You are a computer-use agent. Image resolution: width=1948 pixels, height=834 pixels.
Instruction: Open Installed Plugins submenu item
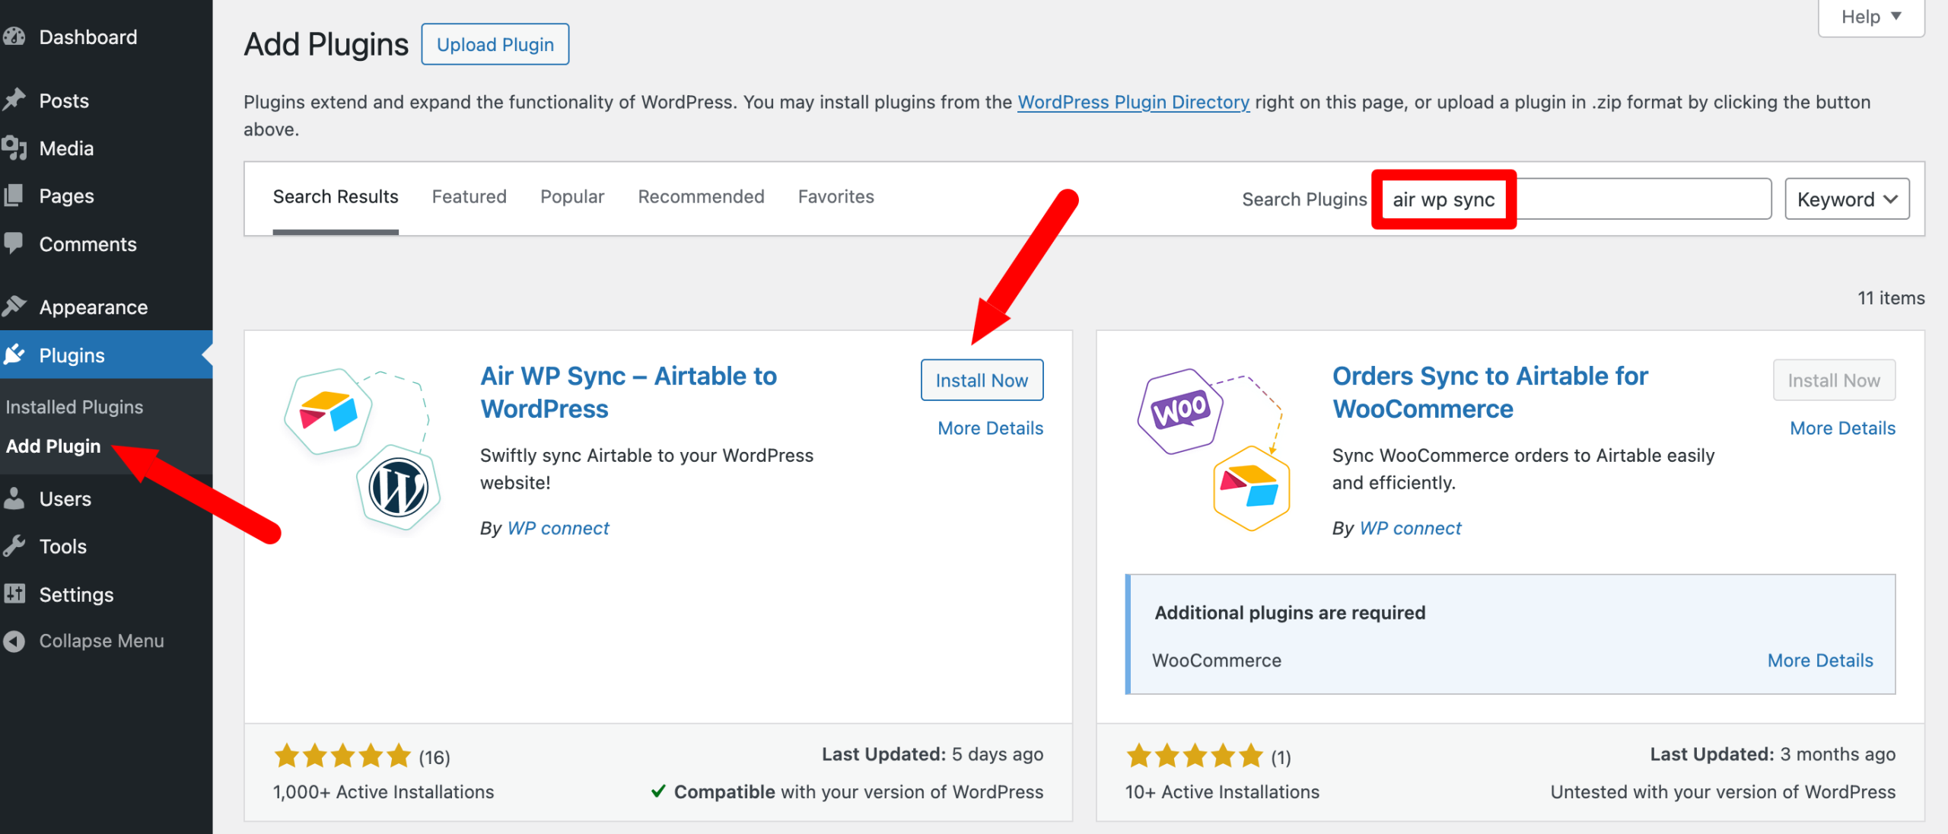coord(74,406)
